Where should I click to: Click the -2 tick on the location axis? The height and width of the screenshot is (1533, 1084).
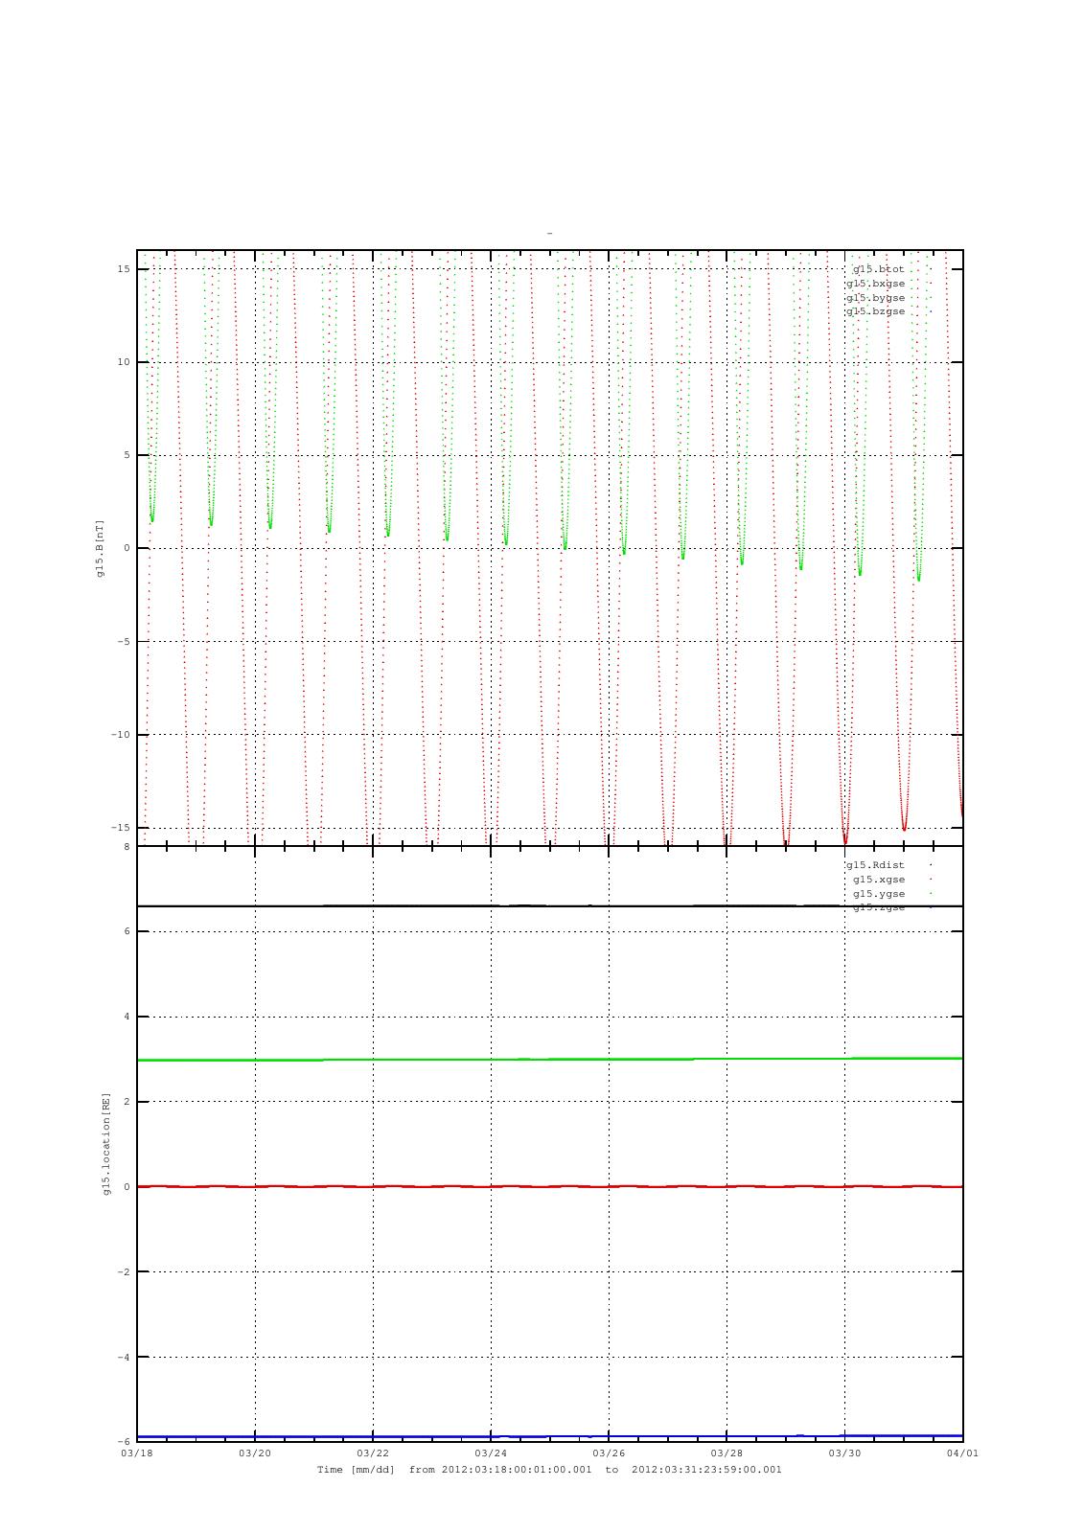point(124,1272)
